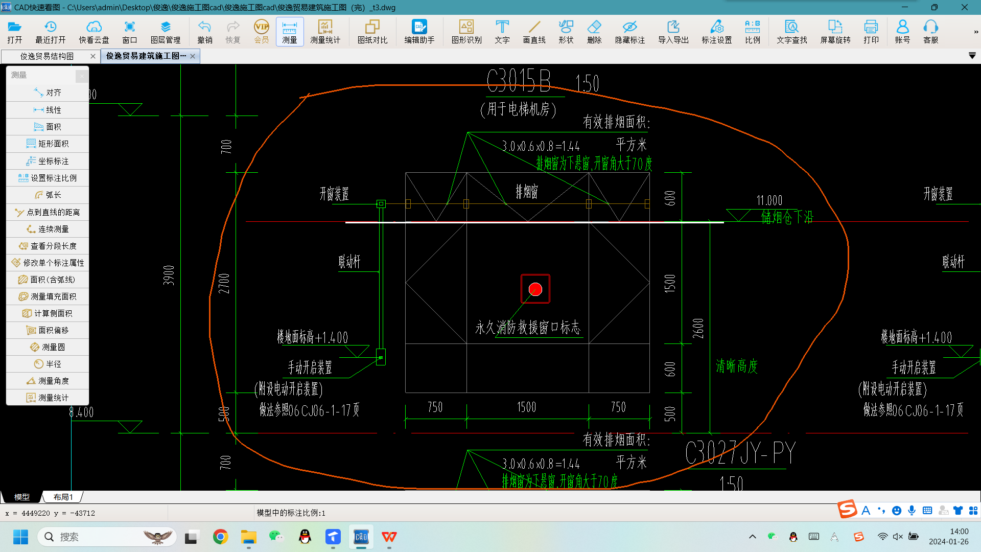
Task: Open 测量统计 in the measure panel
Action: point(48,398)
